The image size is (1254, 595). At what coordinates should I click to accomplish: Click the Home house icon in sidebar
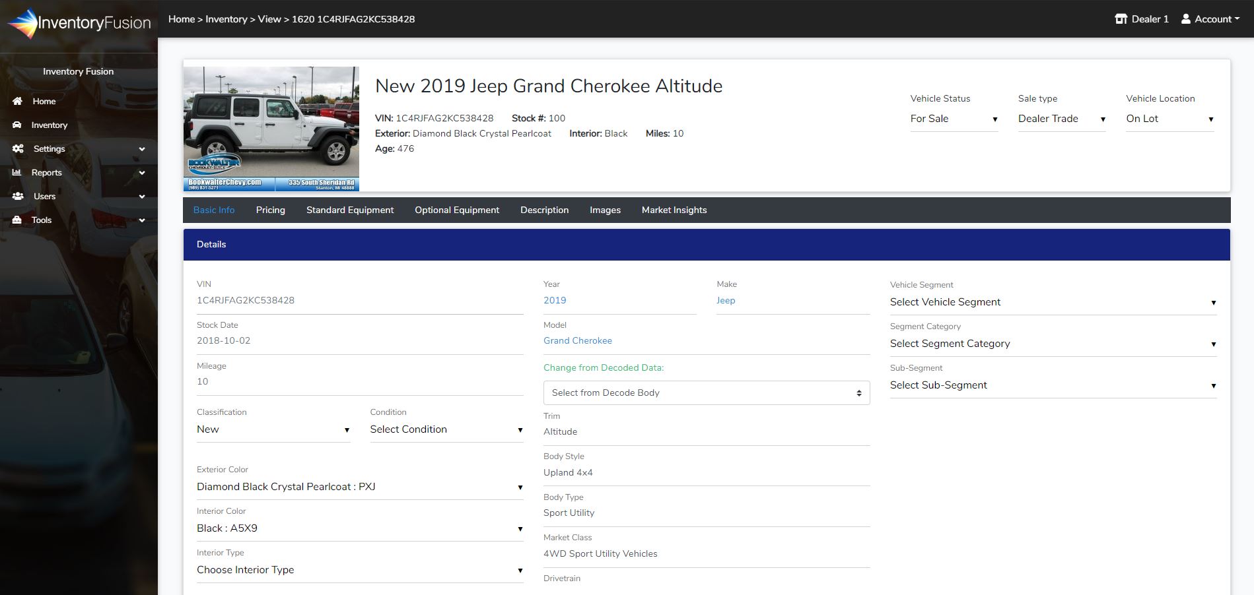[x=18, y=101]
